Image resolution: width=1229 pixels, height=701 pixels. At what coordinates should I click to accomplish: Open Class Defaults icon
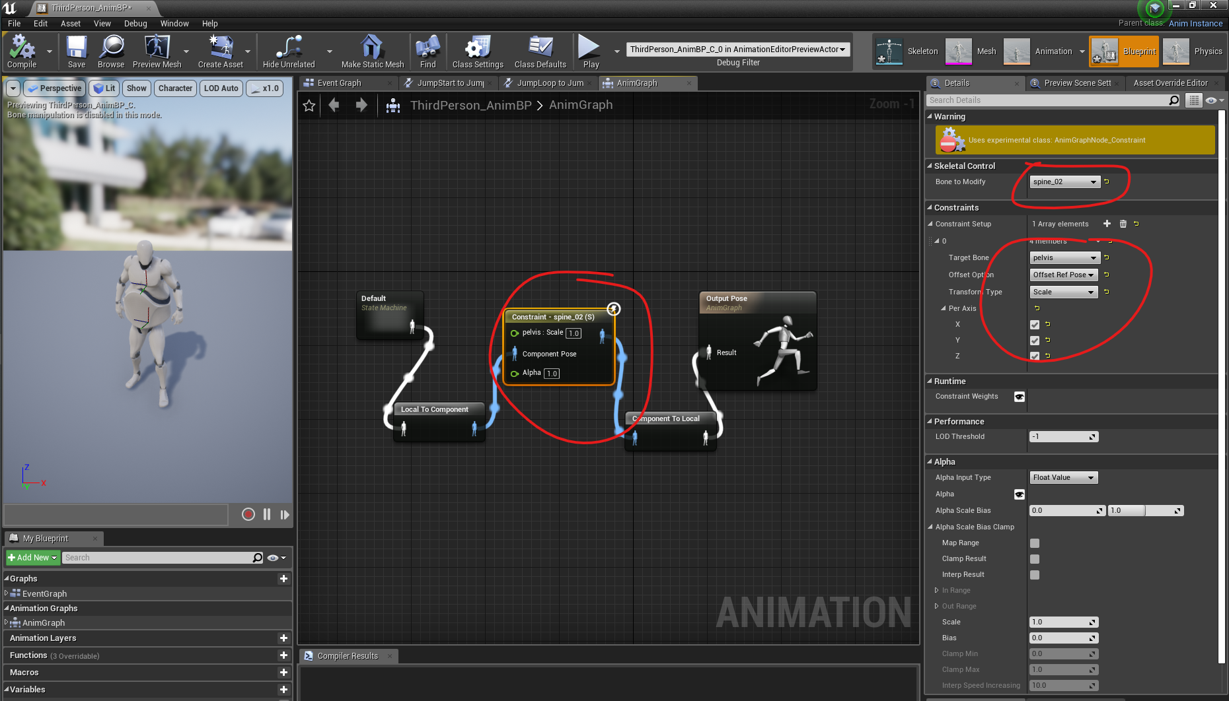(x=540, y=51)
